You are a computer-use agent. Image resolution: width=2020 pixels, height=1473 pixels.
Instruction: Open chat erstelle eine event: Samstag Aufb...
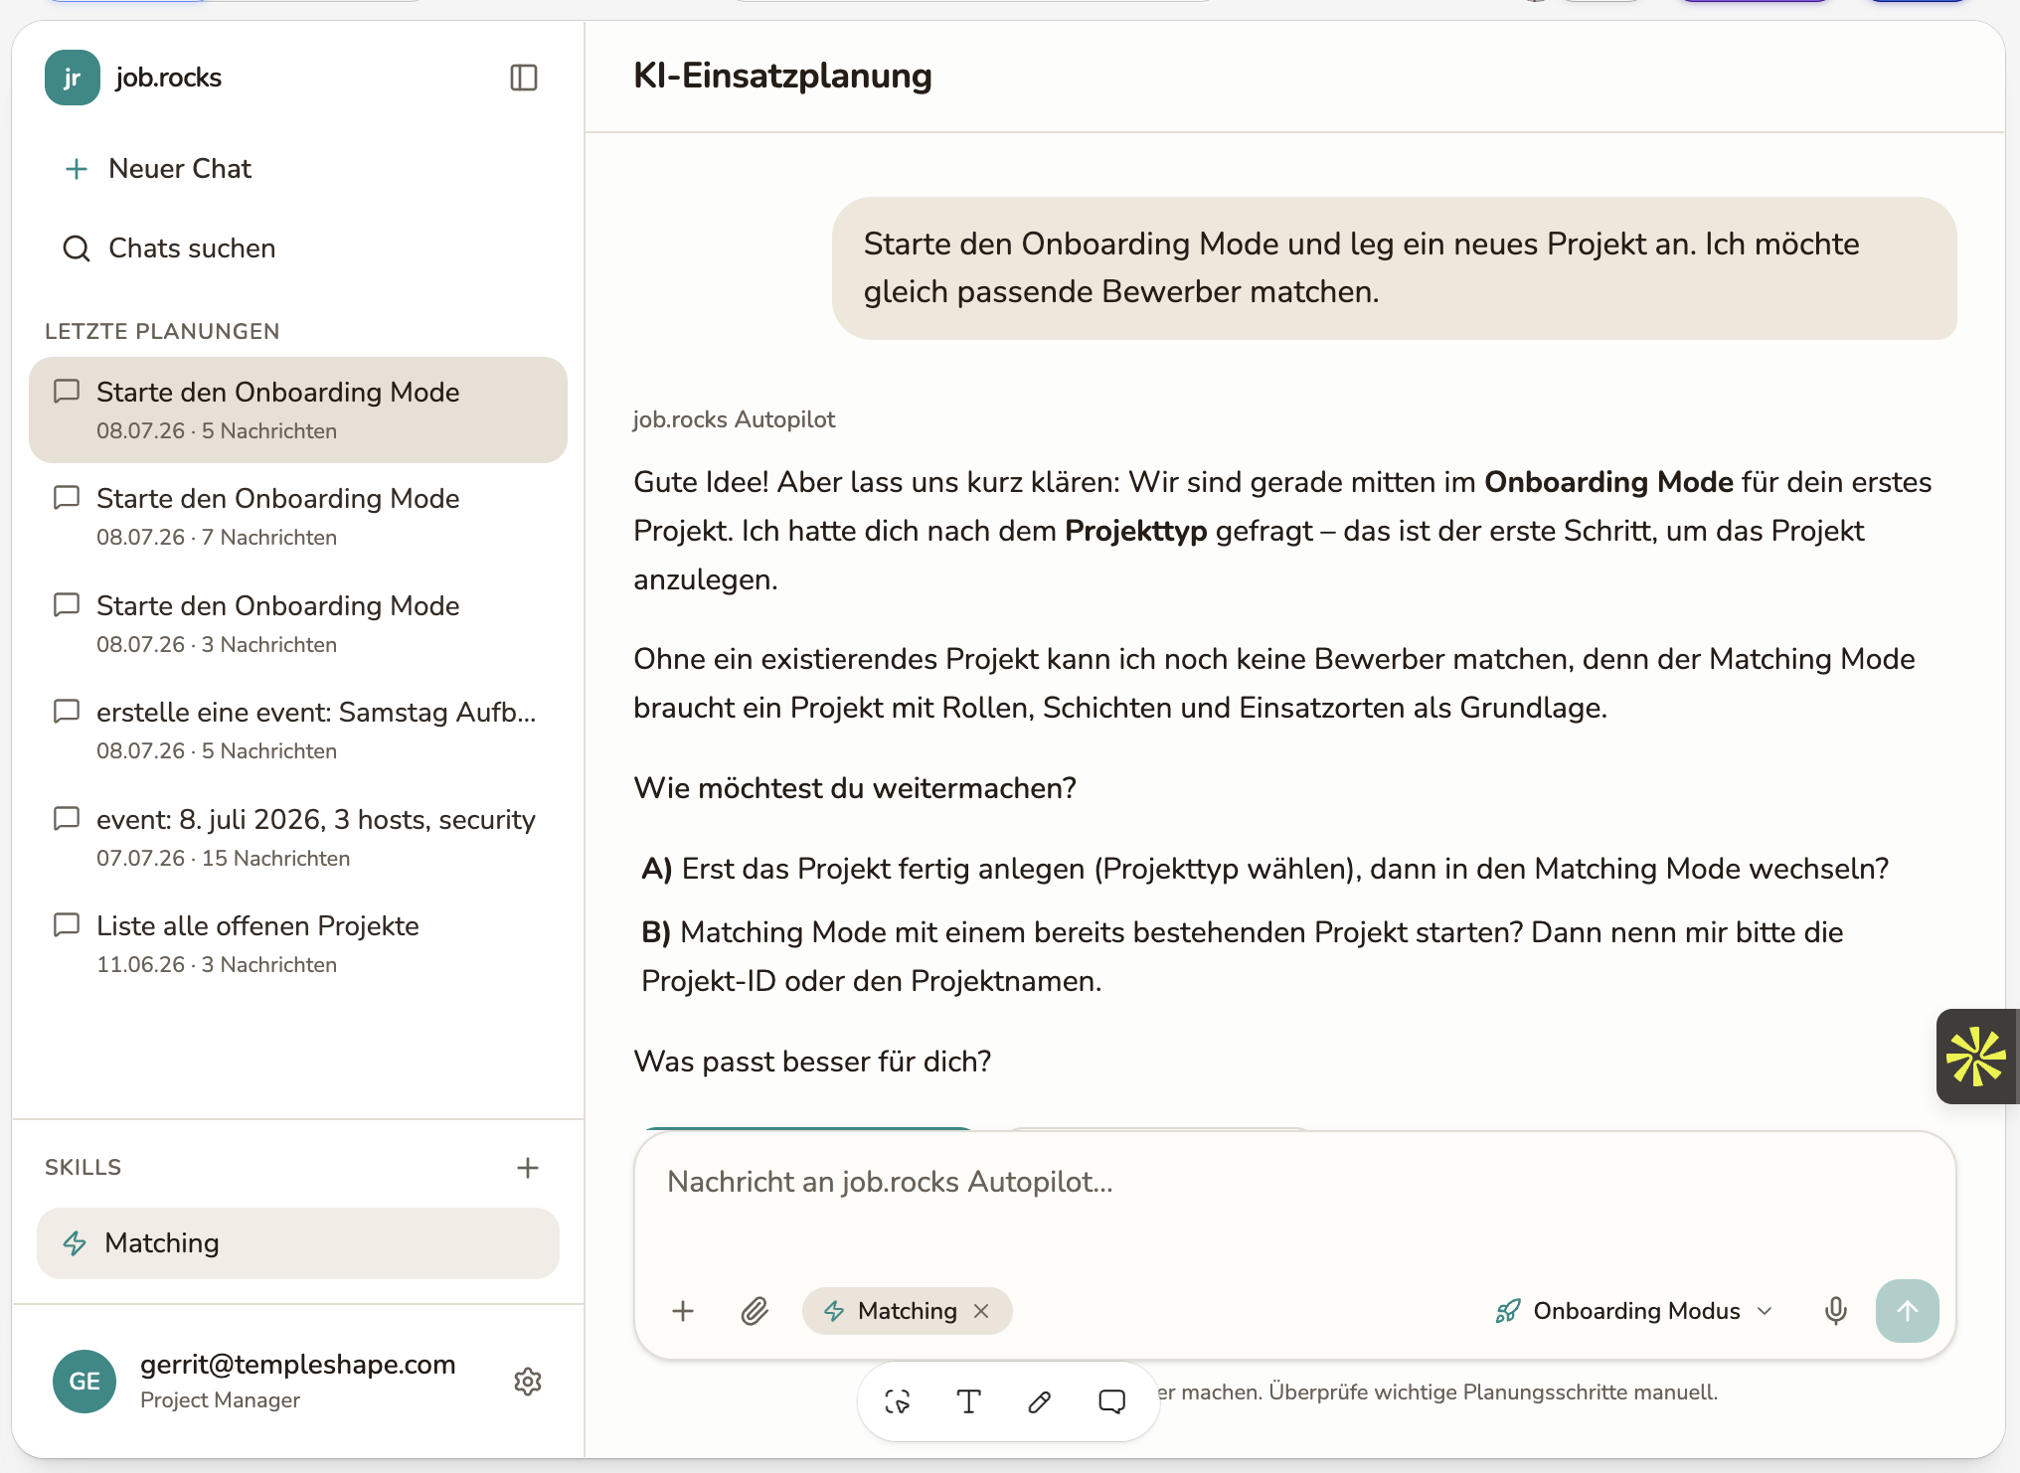point(298,731)
